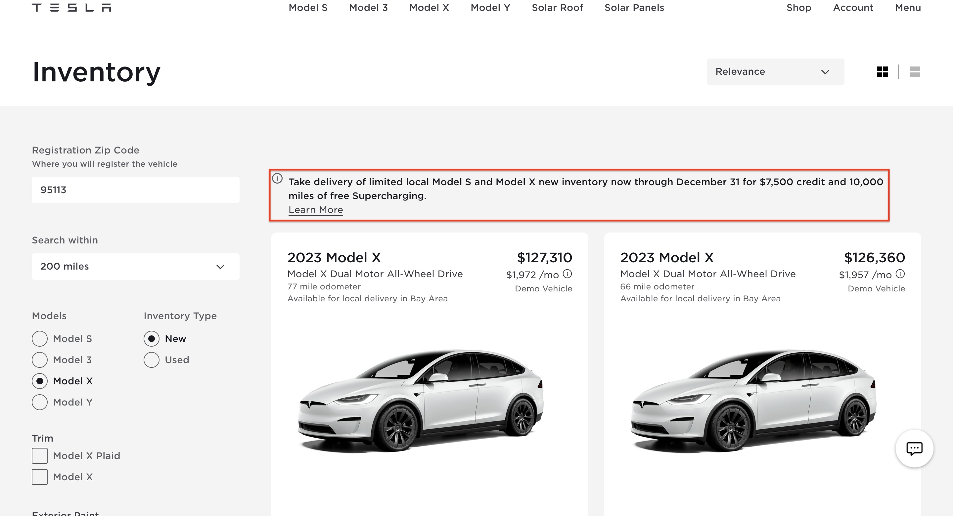Click the $126,360 price text
Image resolution: width=953 pixels, height=516 pixels.
pos(874,257)
